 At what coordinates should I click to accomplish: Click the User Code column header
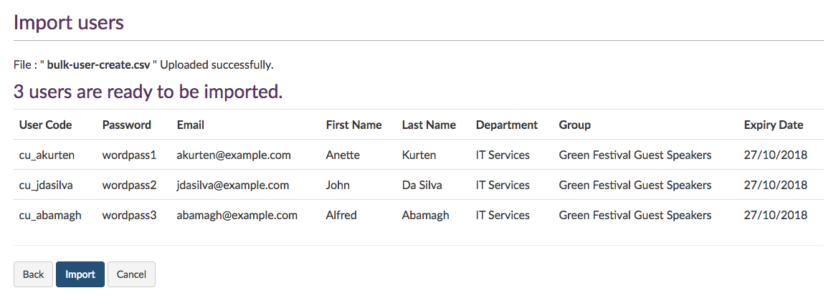coord(46,125)
